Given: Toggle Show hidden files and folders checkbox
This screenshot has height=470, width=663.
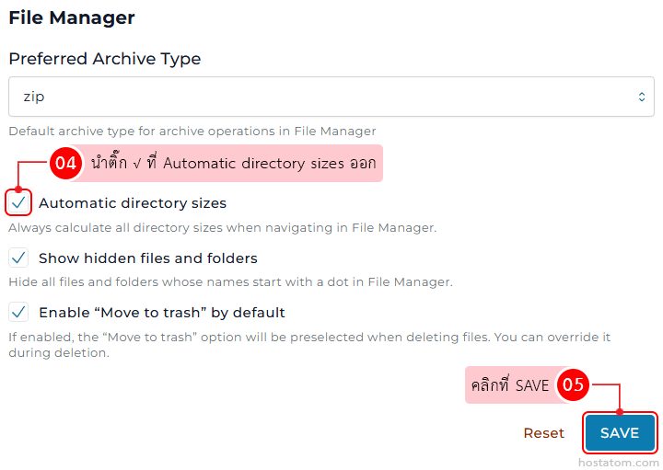Looking at the screenshot, I should (18, 258).
